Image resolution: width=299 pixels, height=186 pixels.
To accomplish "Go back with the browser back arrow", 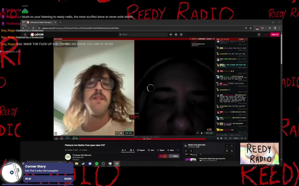I will [x=24, y=28].
